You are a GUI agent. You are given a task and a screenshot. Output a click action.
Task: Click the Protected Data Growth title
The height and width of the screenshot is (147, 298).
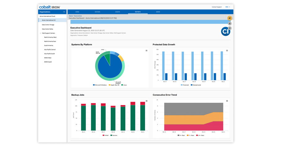(x=164, y=45)
